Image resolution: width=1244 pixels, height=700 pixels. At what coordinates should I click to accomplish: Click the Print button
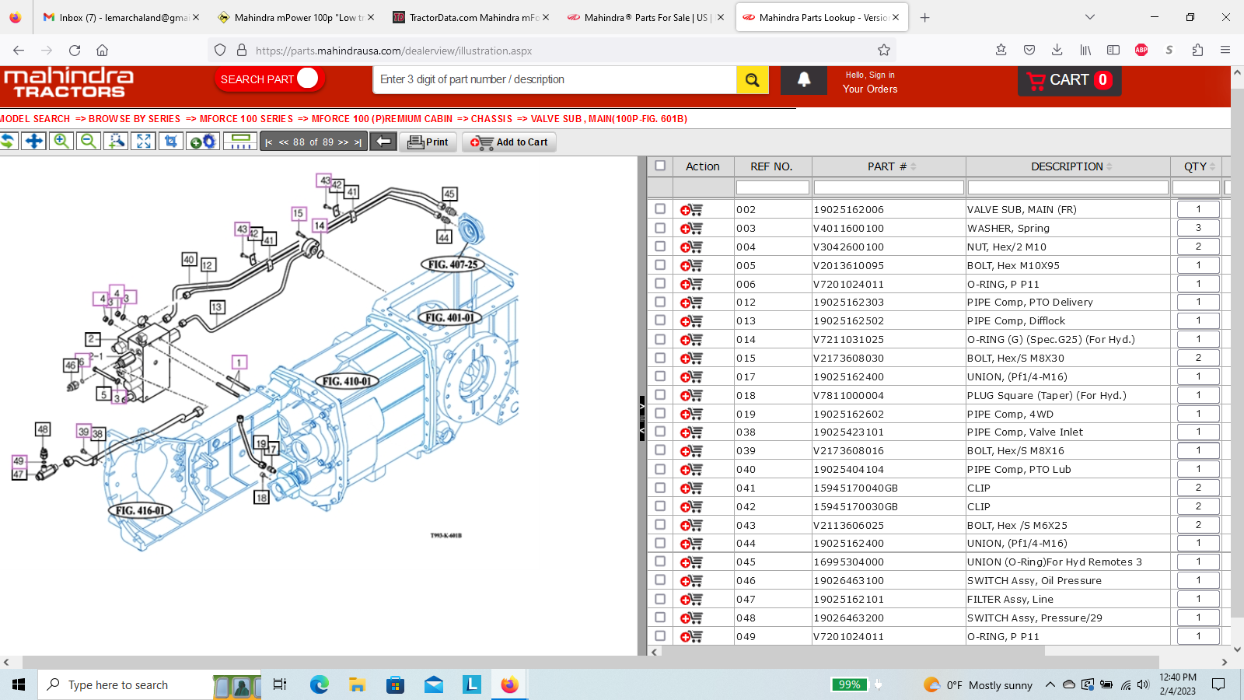pos(428,142)
